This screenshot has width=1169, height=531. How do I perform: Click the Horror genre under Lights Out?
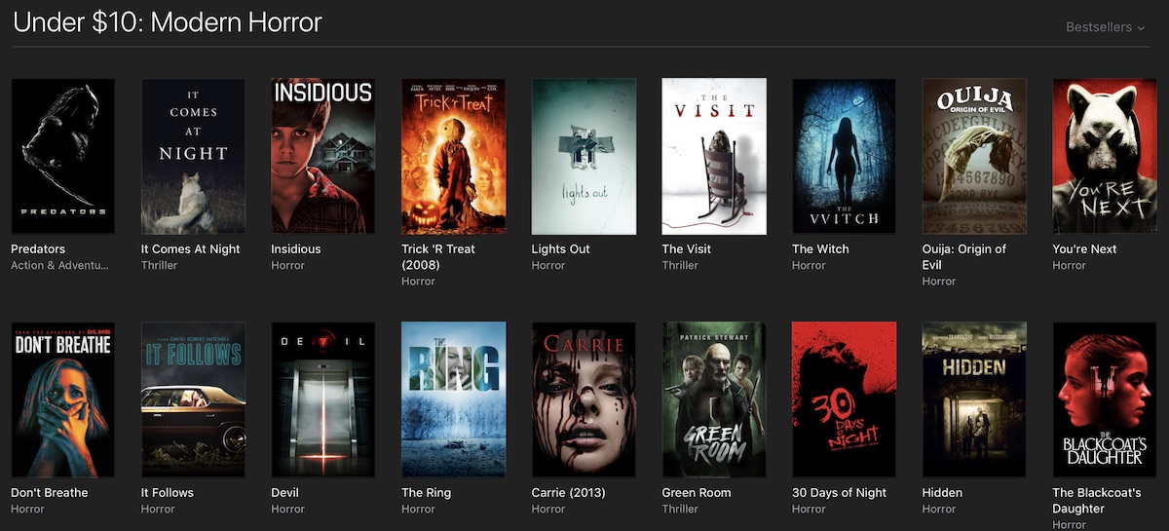point(548,265)
